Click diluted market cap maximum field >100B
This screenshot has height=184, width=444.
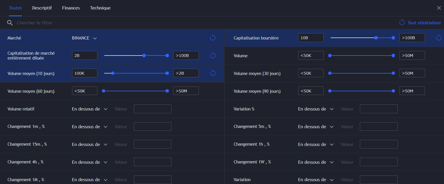186,56
